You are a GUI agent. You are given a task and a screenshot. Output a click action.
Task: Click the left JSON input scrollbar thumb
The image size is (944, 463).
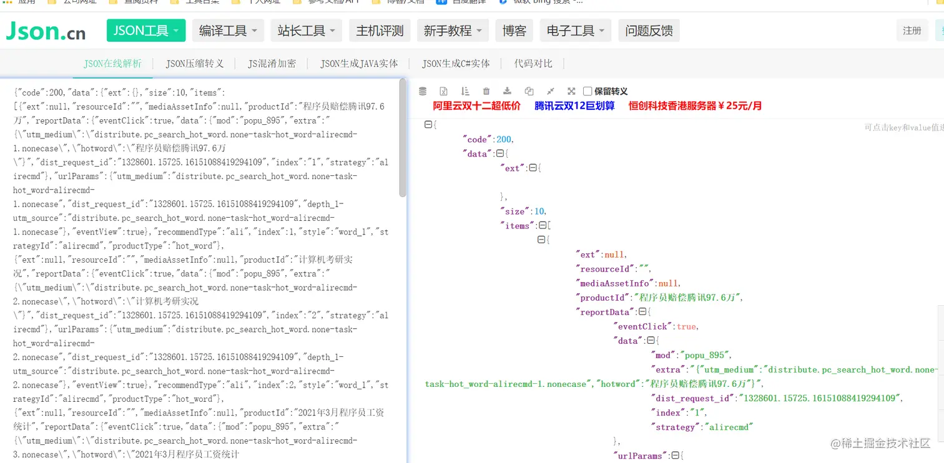pyautogui.click(x=403, y=137)
